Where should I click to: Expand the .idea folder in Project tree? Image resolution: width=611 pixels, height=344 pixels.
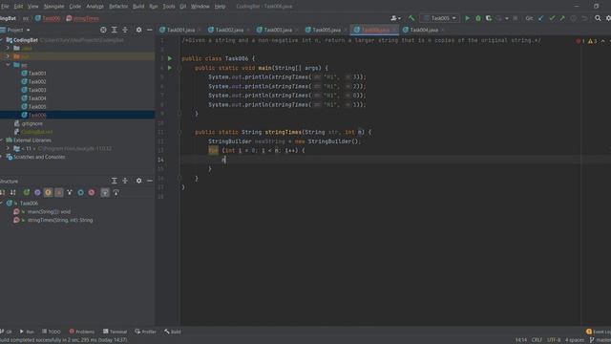pos(8,48)
